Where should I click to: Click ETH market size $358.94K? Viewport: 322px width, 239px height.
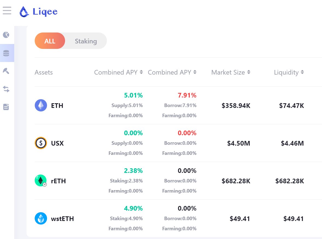(236, 106)
